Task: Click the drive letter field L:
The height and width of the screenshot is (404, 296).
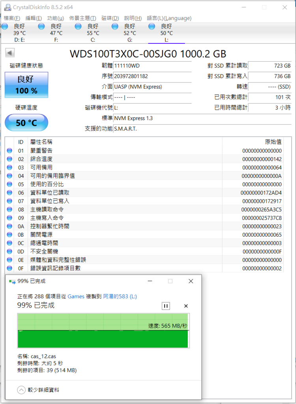Action: click(152, 108)
